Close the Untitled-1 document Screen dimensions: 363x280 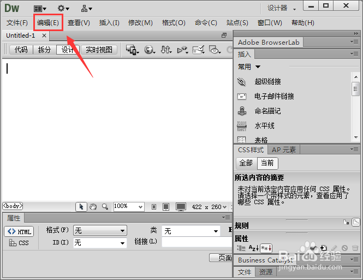tap(44, 35)
